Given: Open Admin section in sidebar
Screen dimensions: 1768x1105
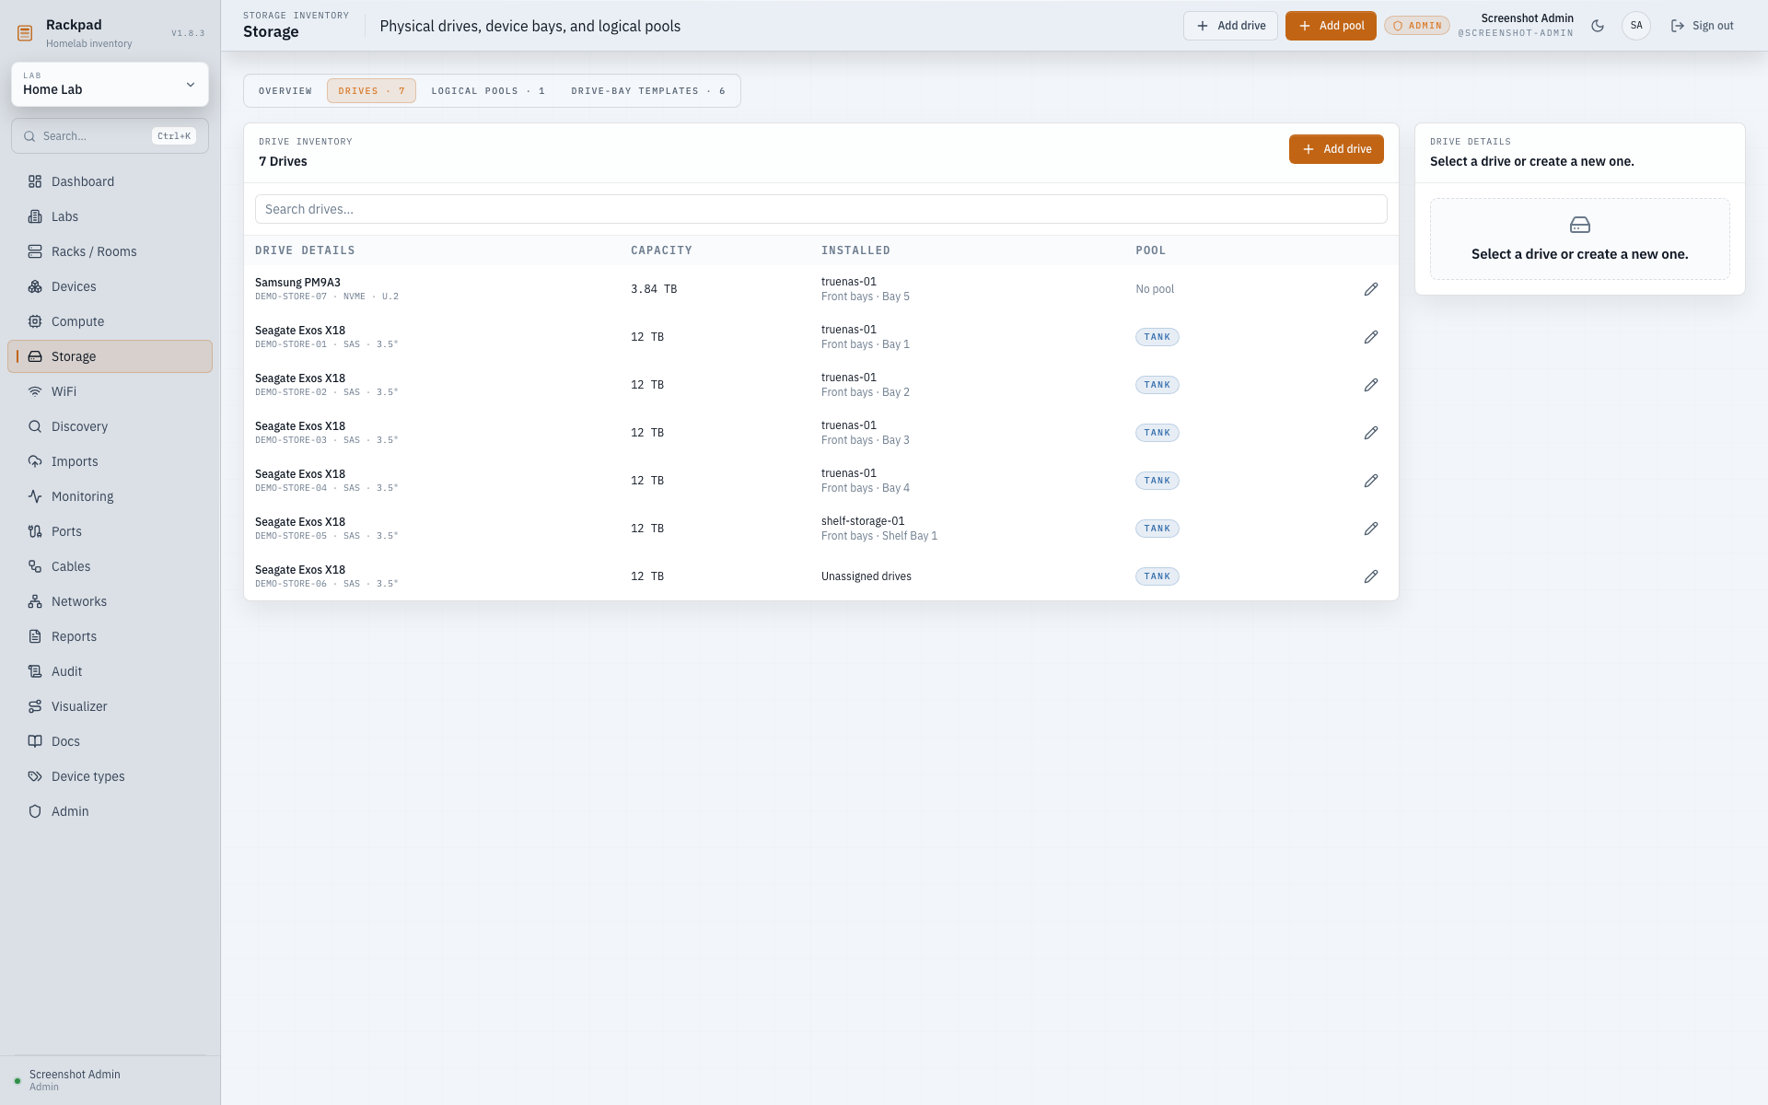Looking at the screenshot, I should tap(110, 811).
